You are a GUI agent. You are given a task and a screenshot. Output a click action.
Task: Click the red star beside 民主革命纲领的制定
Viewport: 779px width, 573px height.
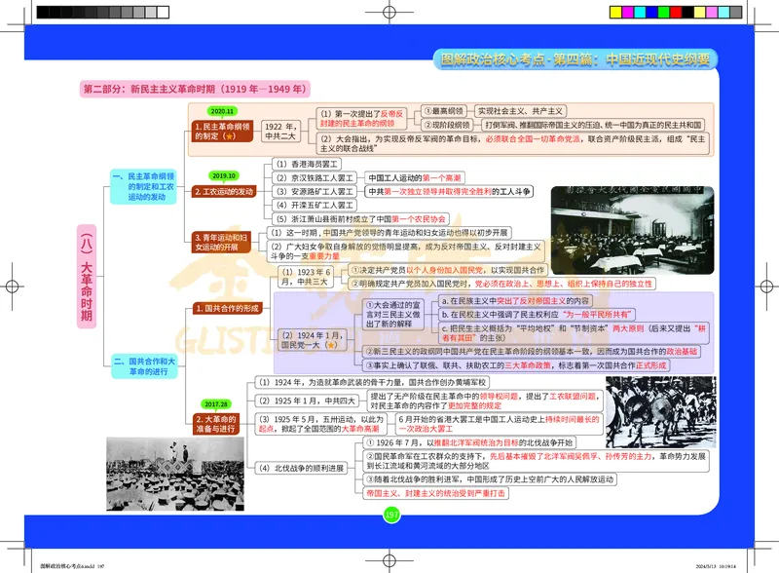pyautogui.click(x=229, y=135)
